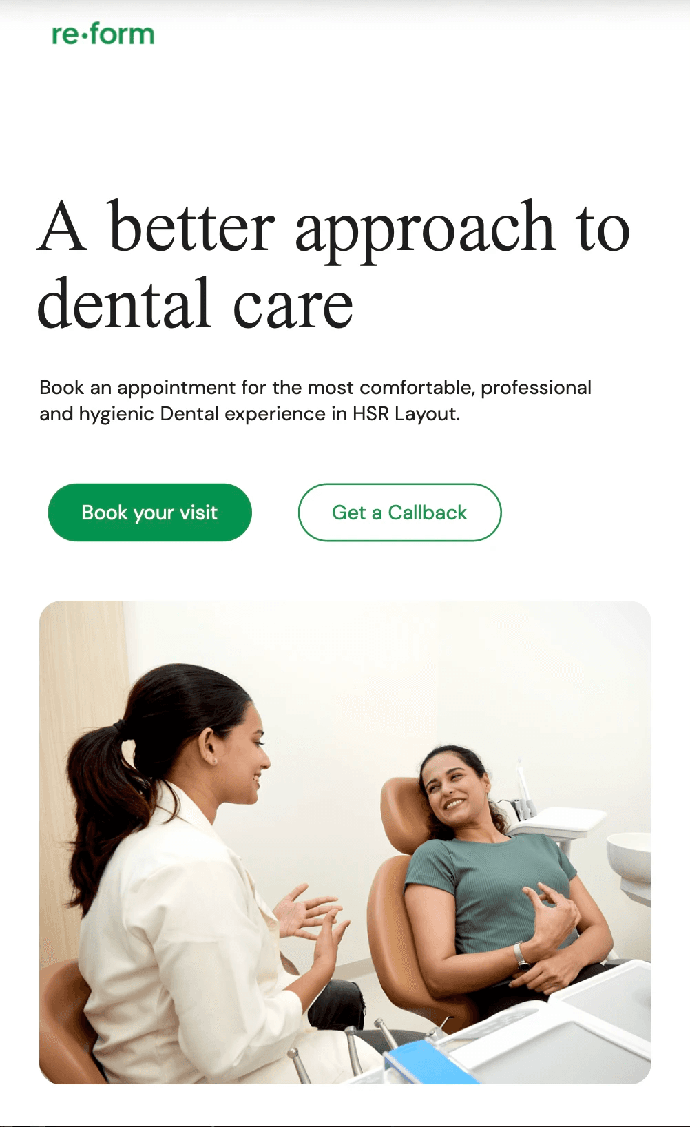Click the "dental care" headline line

tap(195, 303)
